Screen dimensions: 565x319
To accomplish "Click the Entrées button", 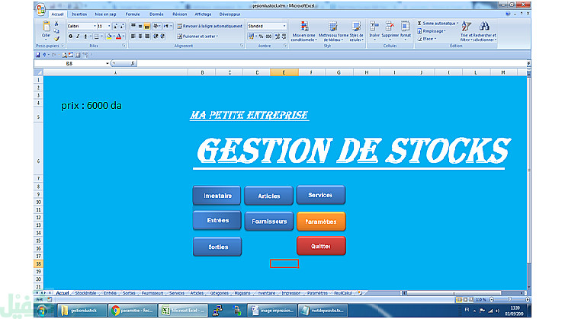I will (217, 221).
